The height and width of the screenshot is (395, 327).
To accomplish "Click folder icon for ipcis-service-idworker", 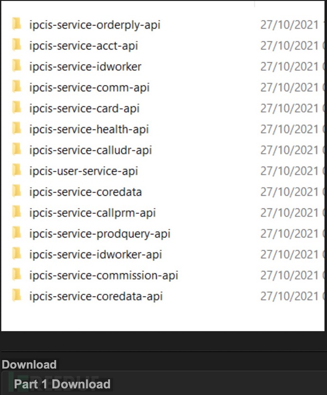I will click(17, 66).
